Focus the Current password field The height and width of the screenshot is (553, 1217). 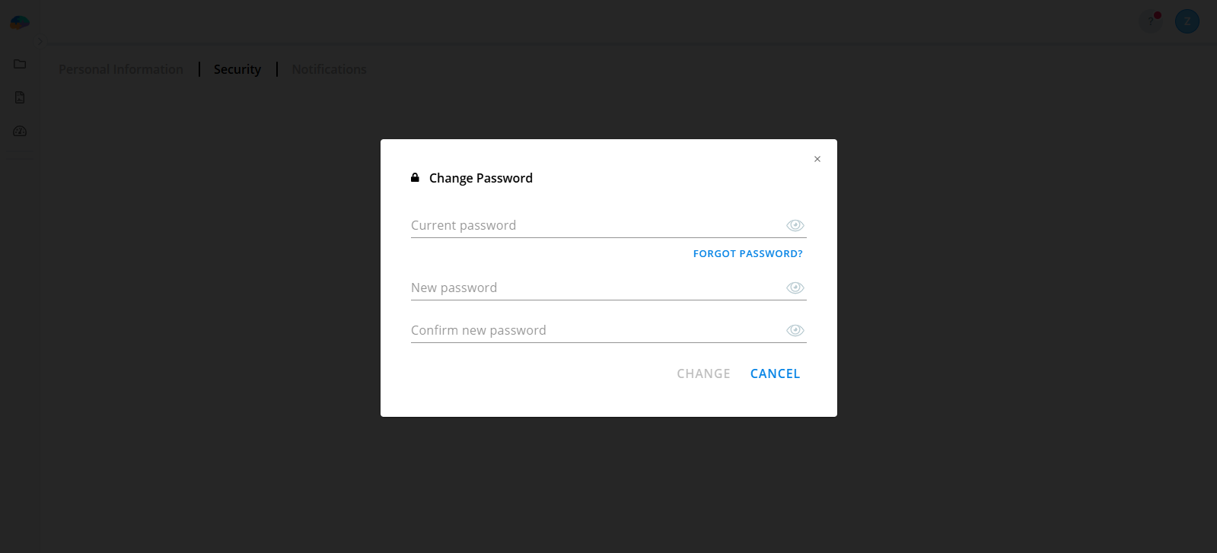pyautogui.click(x=594, y=225)
